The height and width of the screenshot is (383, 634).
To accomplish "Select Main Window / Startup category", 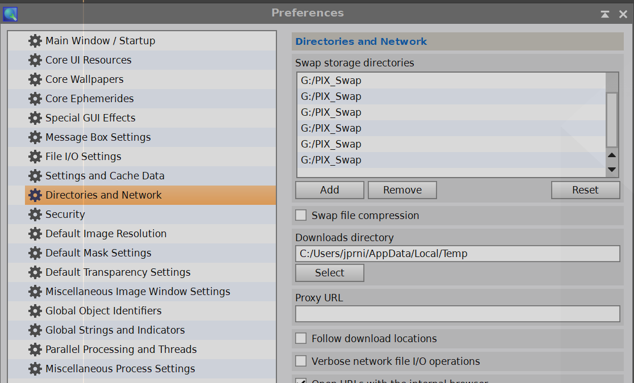I will click(x=100, y=41).
